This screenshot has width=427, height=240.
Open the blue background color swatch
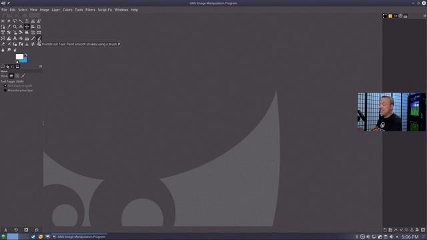tap(25, 61)
